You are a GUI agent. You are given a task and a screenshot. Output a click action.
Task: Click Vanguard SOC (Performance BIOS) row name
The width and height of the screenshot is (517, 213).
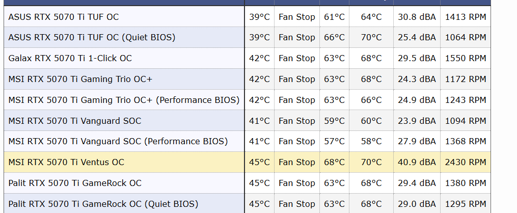tap(118, 141)
